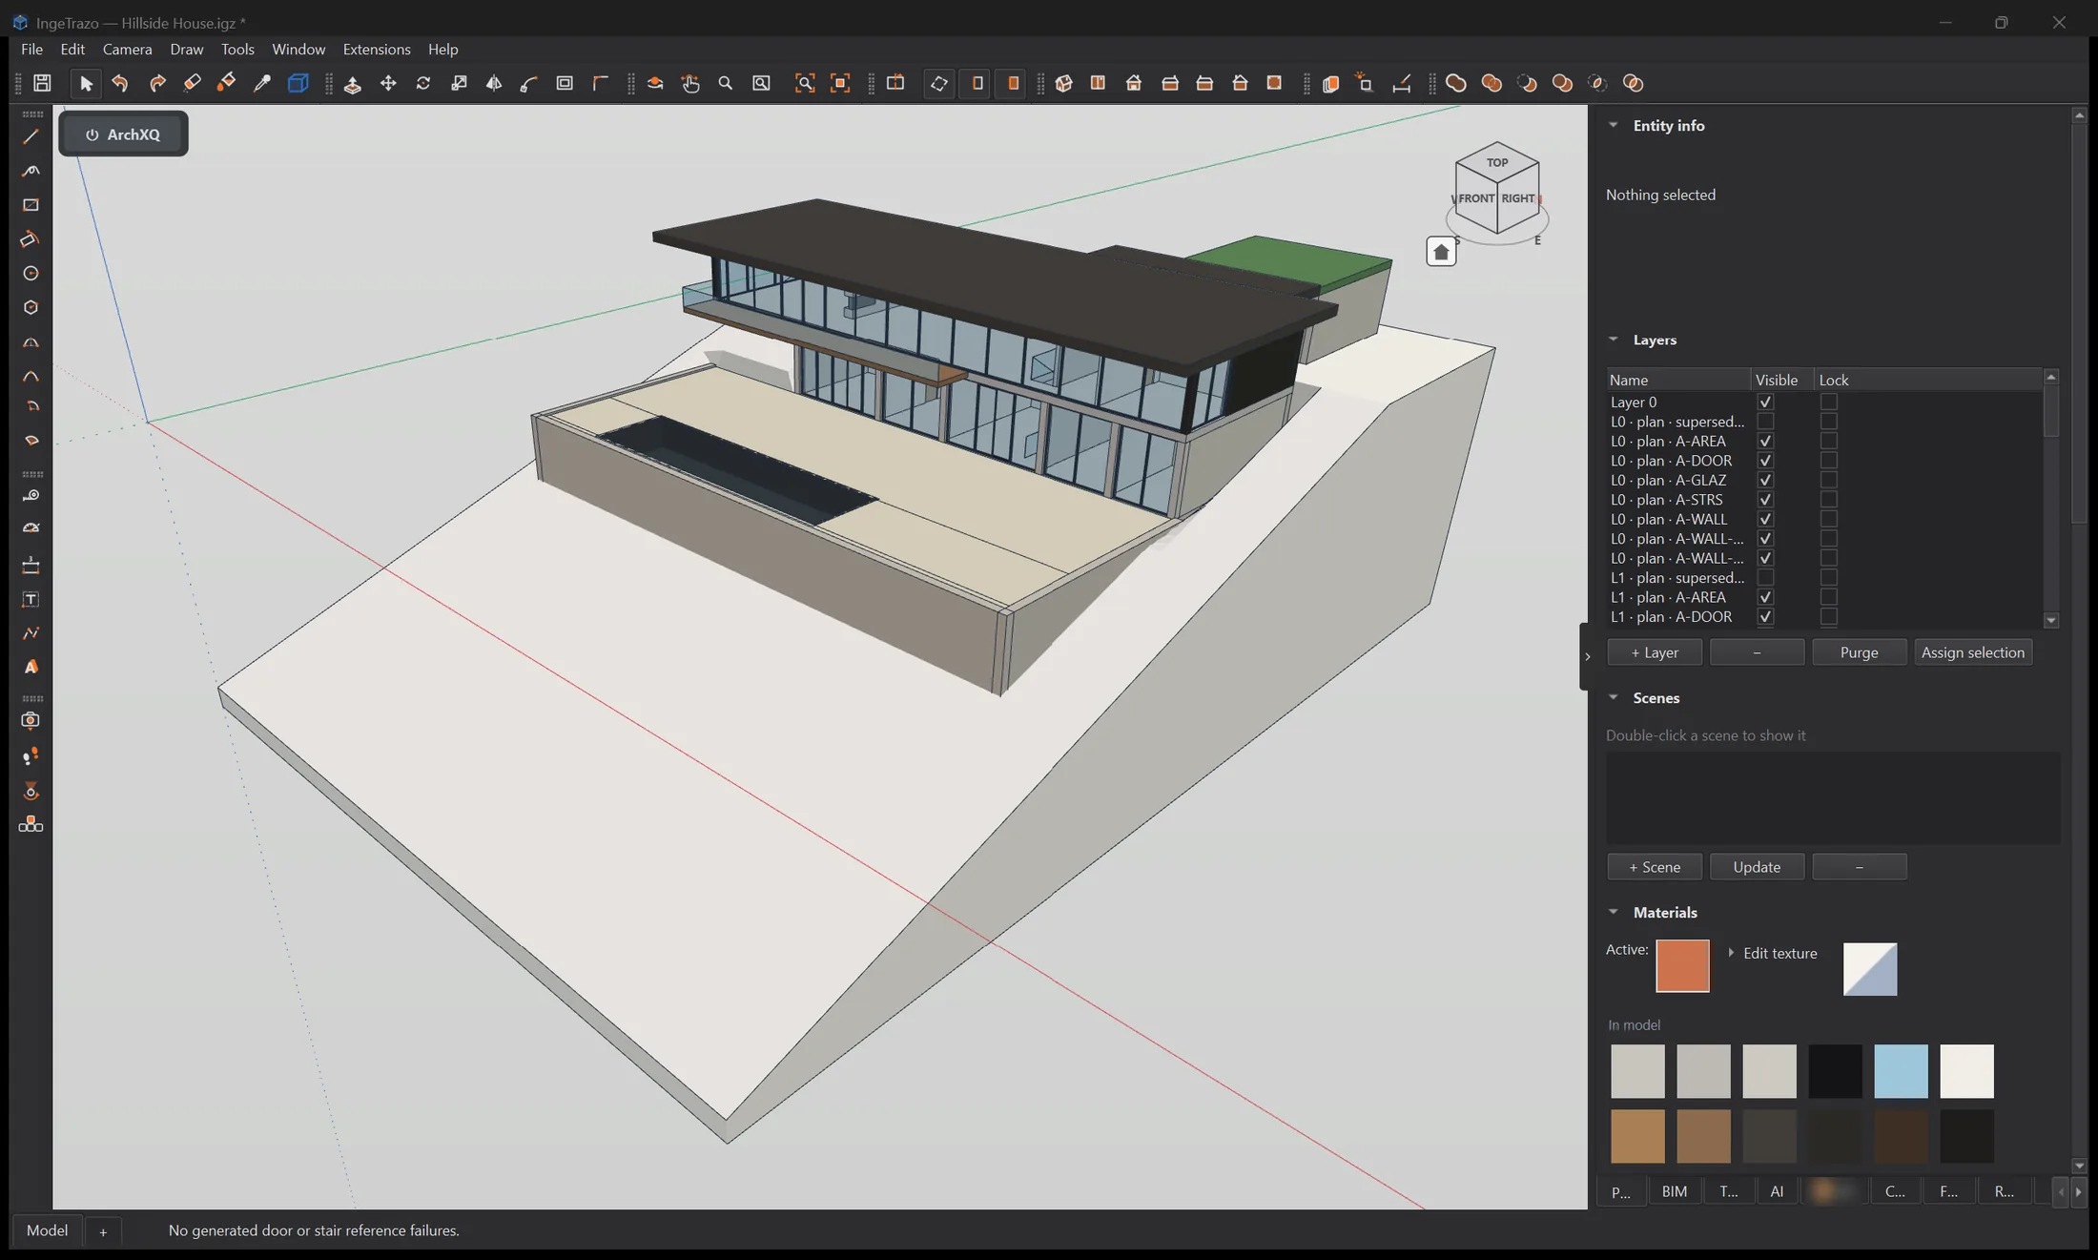Switch to the BIM tab at the bottom of the right panel
2098x1260 pixels.
click(1674, 1191)
